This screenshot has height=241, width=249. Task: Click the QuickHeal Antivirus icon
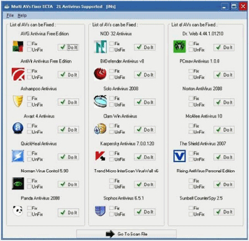pyautogui.click(x=18, y=156)
